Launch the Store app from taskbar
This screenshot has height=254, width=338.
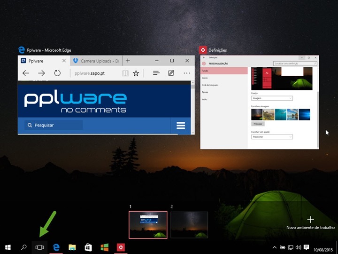88,247
